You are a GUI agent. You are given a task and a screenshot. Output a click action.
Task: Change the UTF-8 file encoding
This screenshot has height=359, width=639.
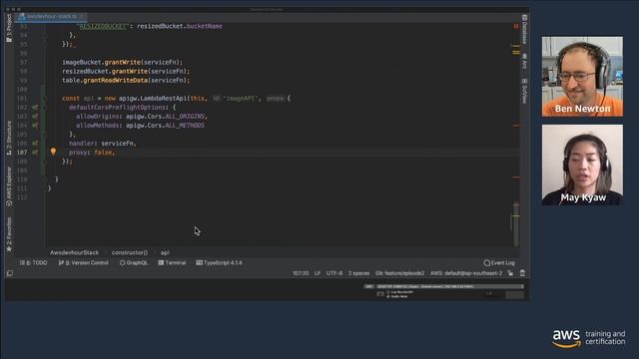coord(334,273)
